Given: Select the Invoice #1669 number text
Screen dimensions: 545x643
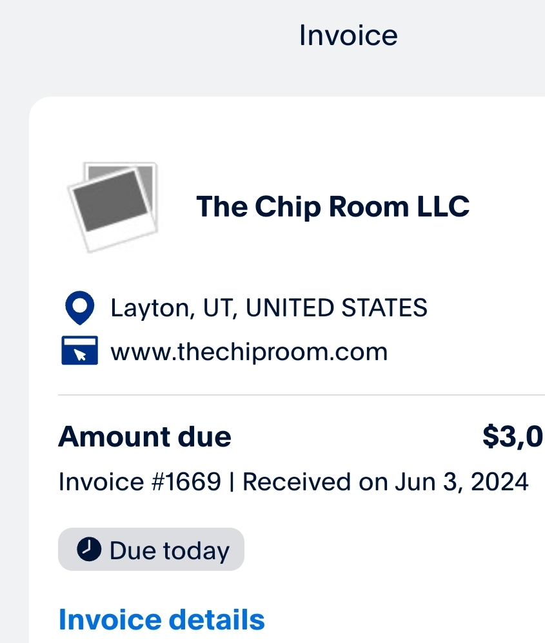Looking at the screenshot, I should pos(139,481).
